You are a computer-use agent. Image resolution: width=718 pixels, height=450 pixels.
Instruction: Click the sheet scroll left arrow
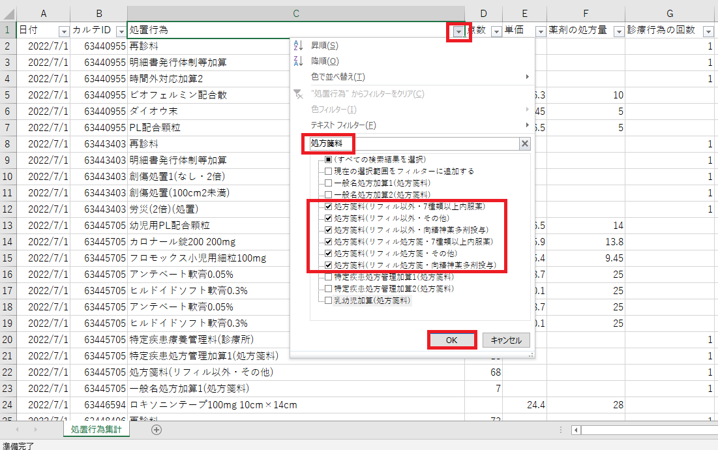point(17,429)
